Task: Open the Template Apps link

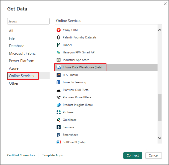Action: [52, 155]
